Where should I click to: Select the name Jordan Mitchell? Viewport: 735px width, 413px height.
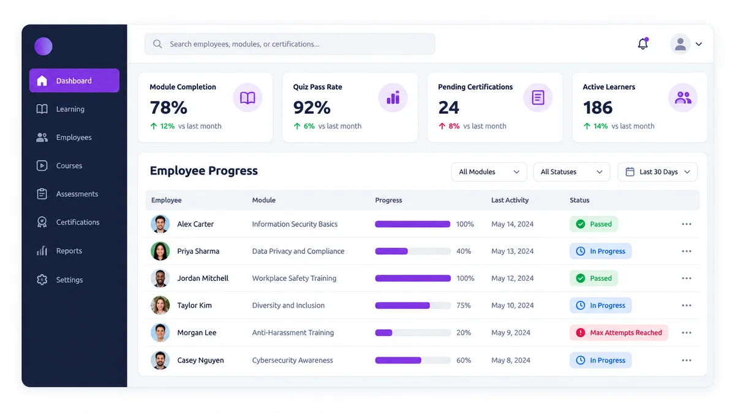pyautogui.click(x=203, y=278)
